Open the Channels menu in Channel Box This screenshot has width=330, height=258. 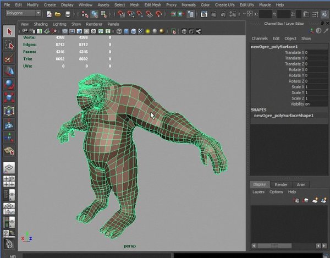(260, 39)
